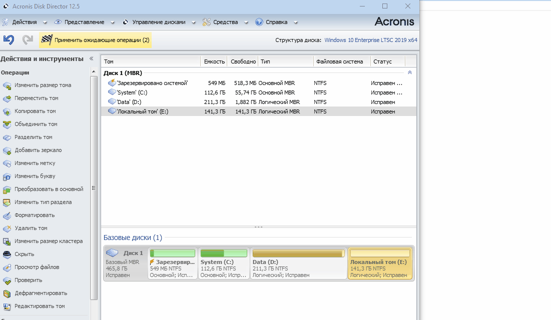
Task: Click the operations panel vertical scrollbar thumb
Action: click(94, 188)
